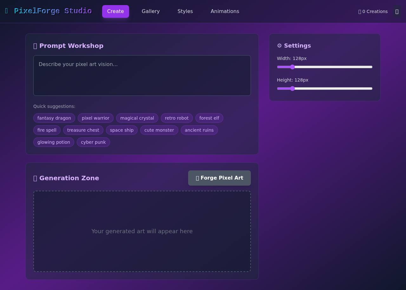Switch to the Gallery tab

151,11
